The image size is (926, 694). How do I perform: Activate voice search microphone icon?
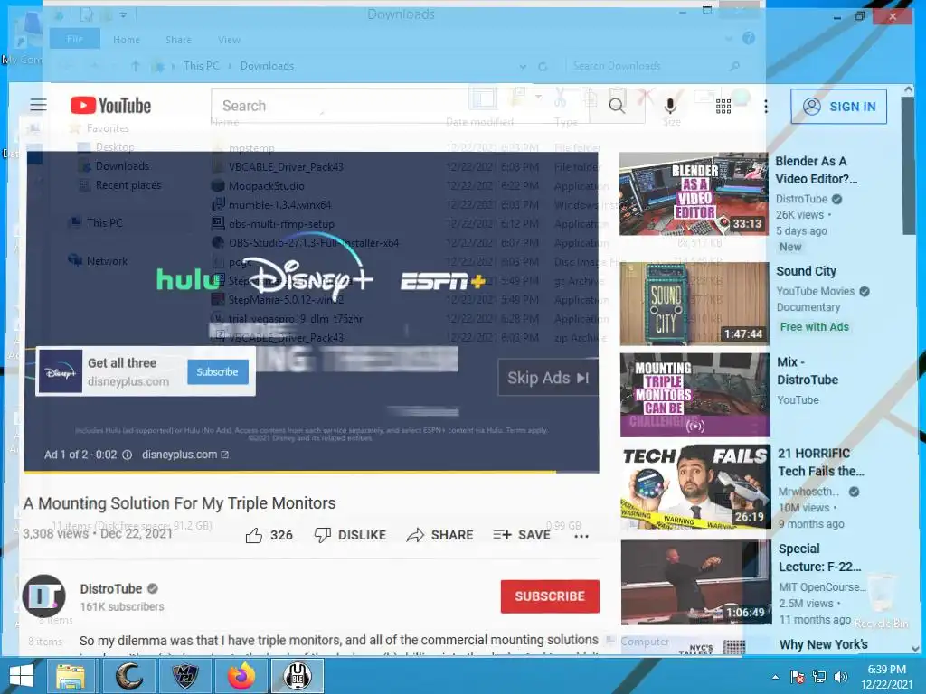[x=670, y=106]
